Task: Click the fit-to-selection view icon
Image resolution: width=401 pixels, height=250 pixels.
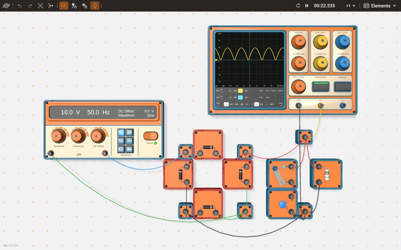Action: coord(51,5)
